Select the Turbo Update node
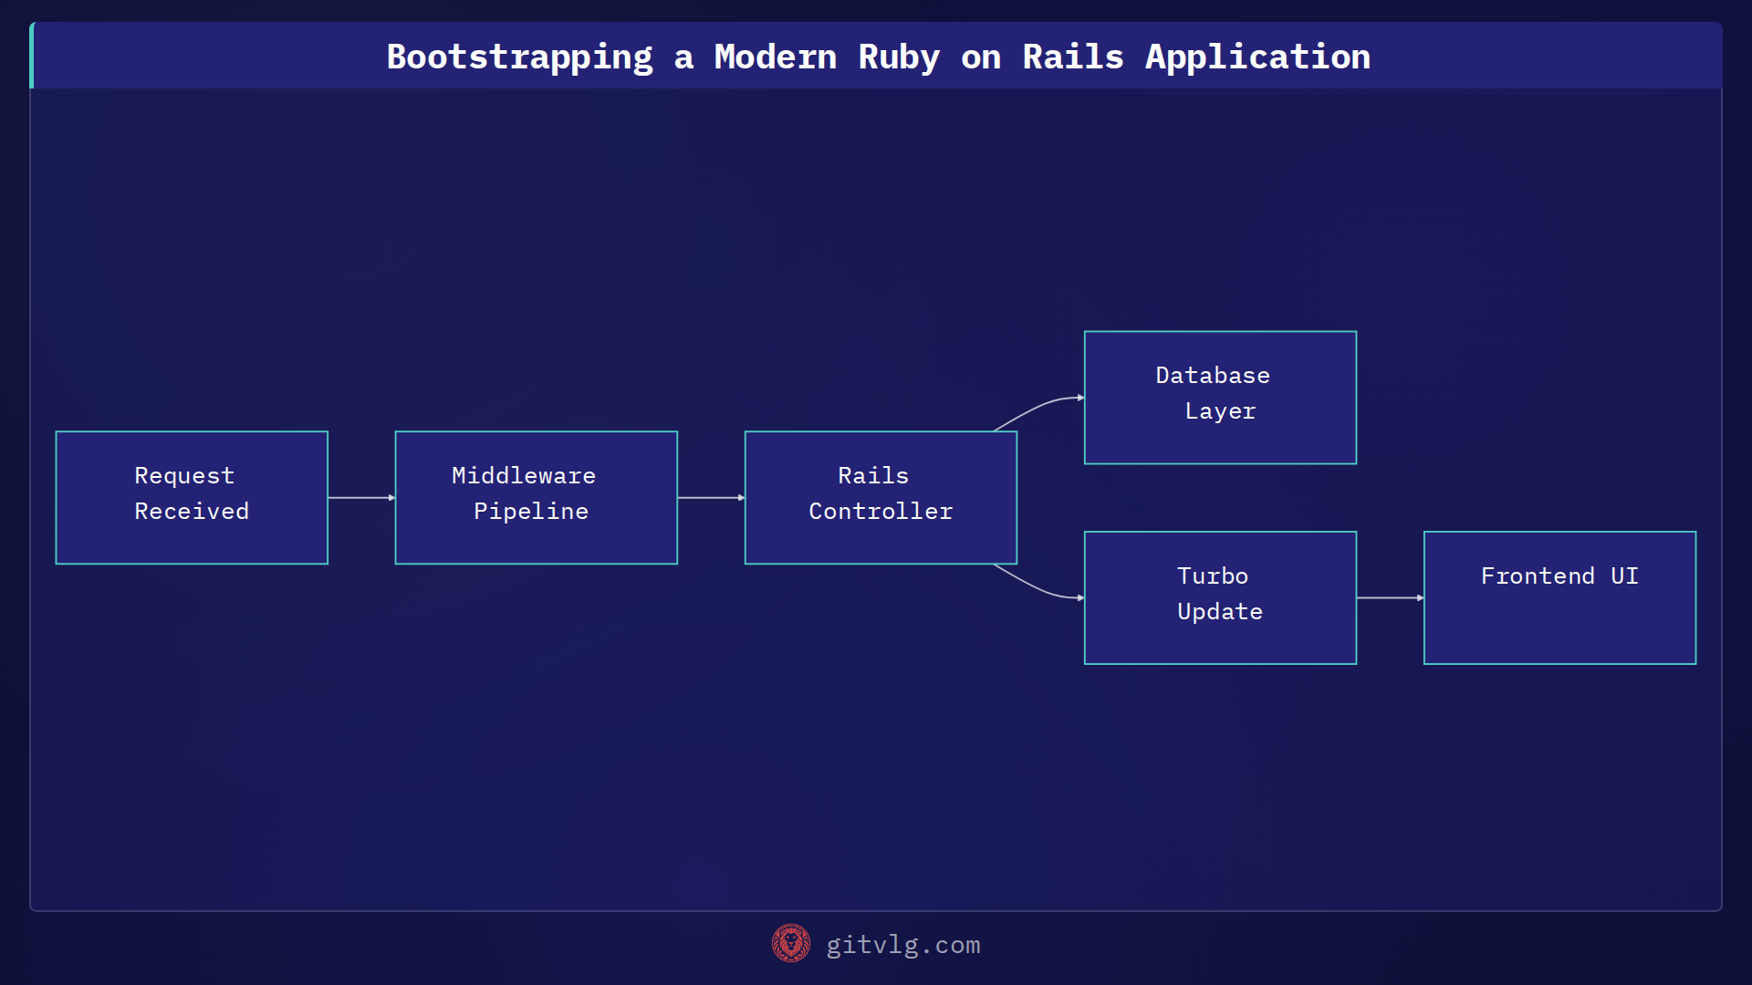This screenshot has height=985, width=1752. [x=1220, y=598]
